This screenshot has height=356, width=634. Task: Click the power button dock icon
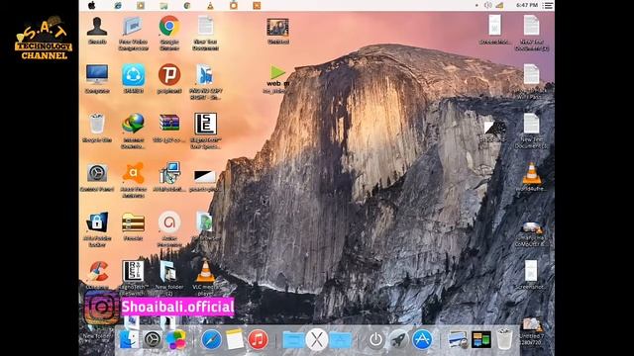pos(375,340)
